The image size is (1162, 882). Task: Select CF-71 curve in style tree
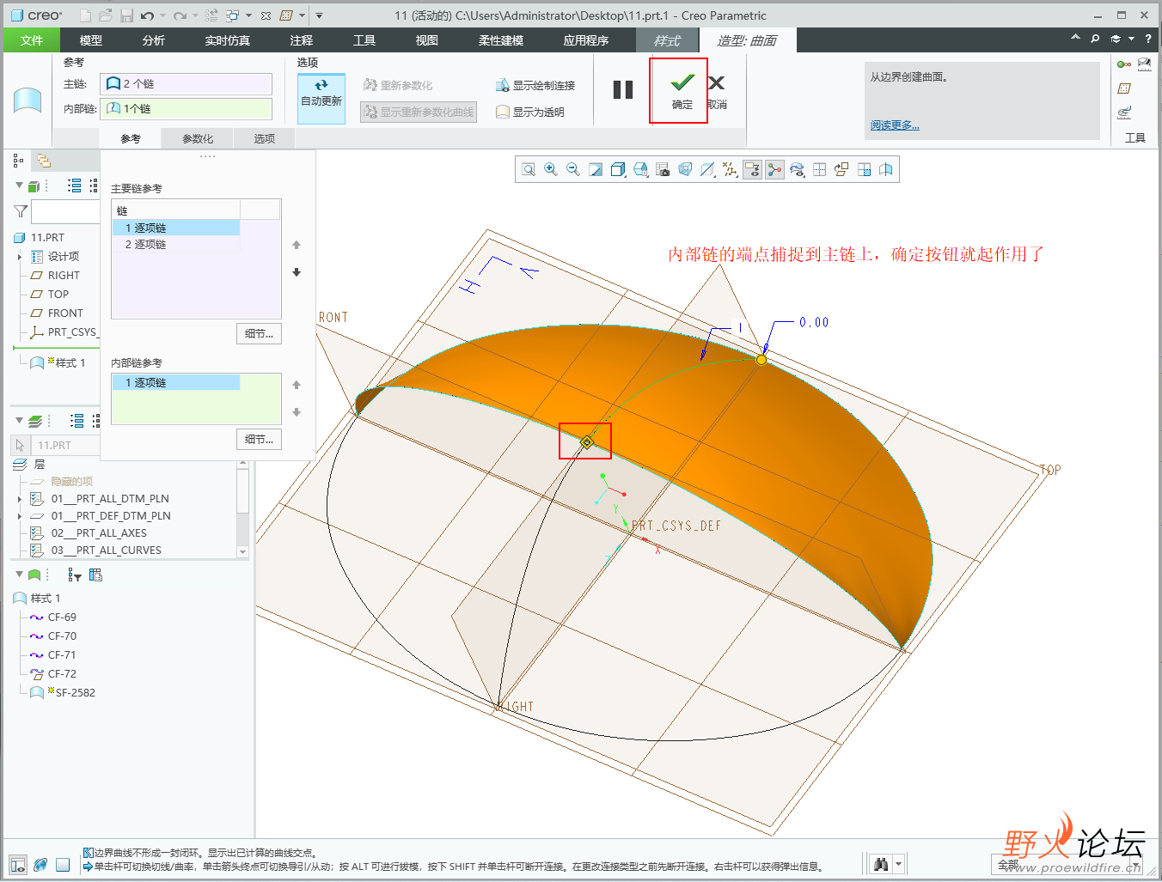coord(62,655)
